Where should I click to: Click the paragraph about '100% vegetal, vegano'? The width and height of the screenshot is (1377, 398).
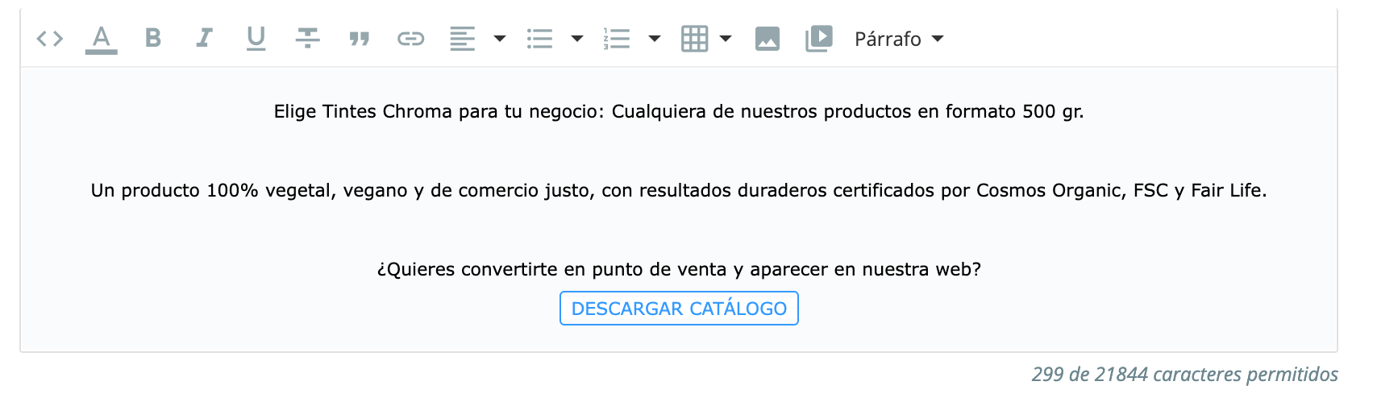pyautogui.click(x=679, y=190)
